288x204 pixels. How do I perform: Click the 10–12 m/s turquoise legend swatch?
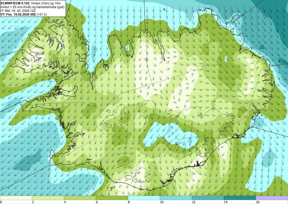176,198
